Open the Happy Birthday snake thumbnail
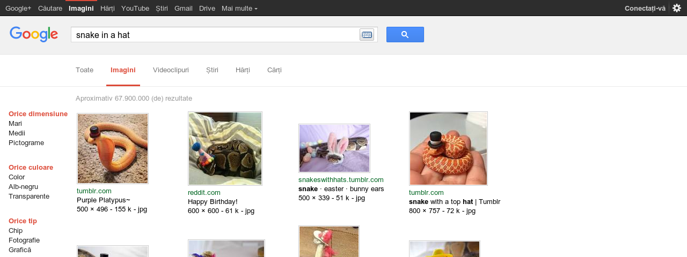Image resolution: width=687 pixels, height=257 pixels. tap(225, 148)
